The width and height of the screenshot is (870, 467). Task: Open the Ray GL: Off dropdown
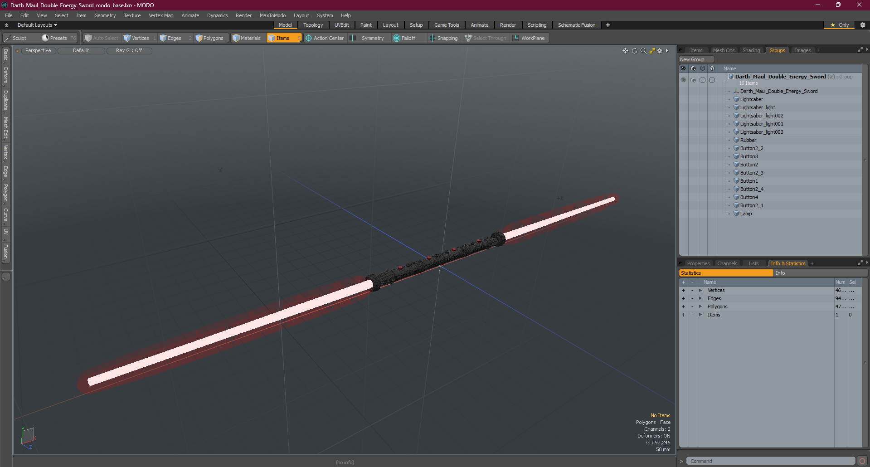pos(129,51)
